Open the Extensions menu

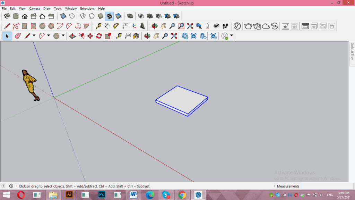click(87, 8)
